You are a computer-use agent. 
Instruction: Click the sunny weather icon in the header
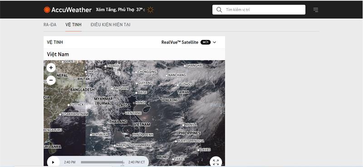(151, 10)
